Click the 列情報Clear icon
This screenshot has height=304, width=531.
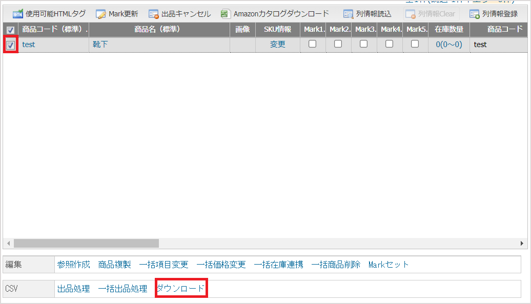click(411, 14)
